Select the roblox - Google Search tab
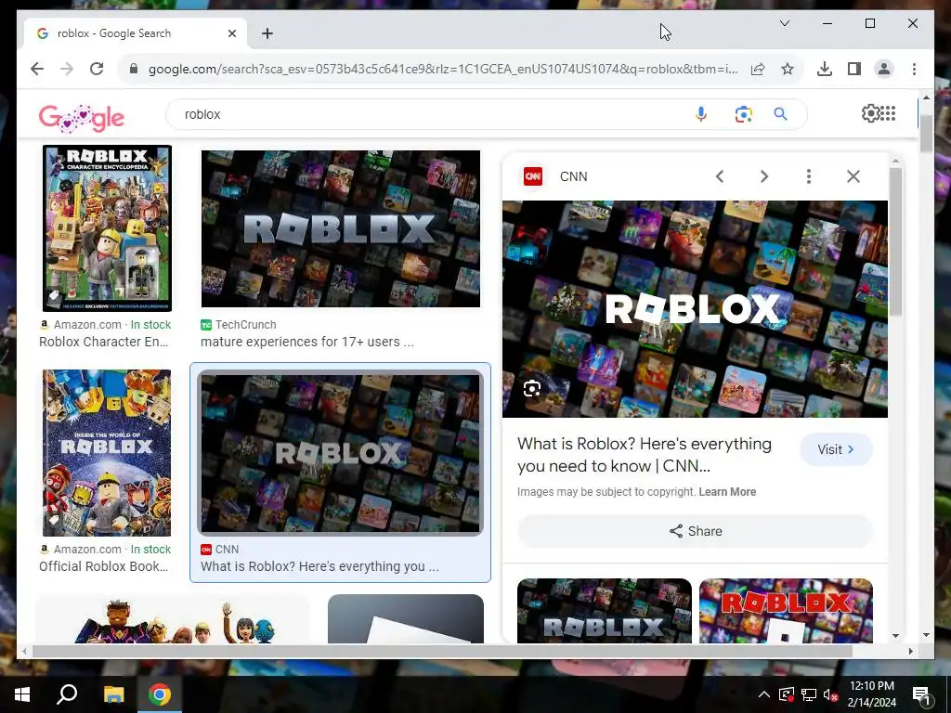The width and height of the screenshot is (951, 713). point(136,33)
